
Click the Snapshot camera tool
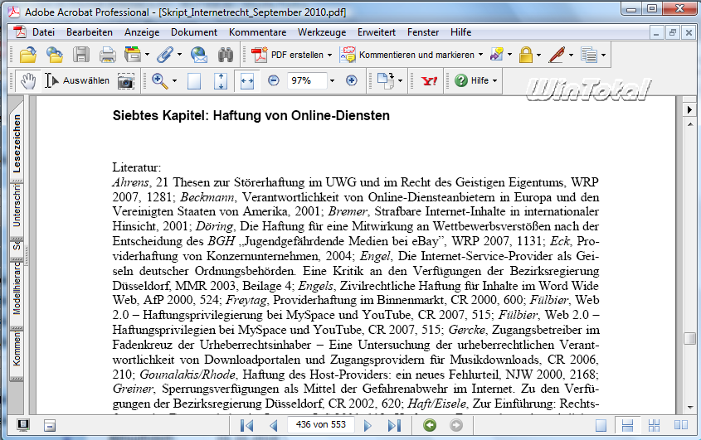[x=126, y=81]
